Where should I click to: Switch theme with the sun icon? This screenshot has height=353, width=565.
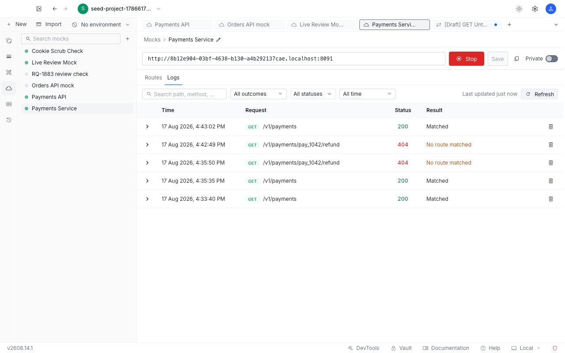(519, 9)
